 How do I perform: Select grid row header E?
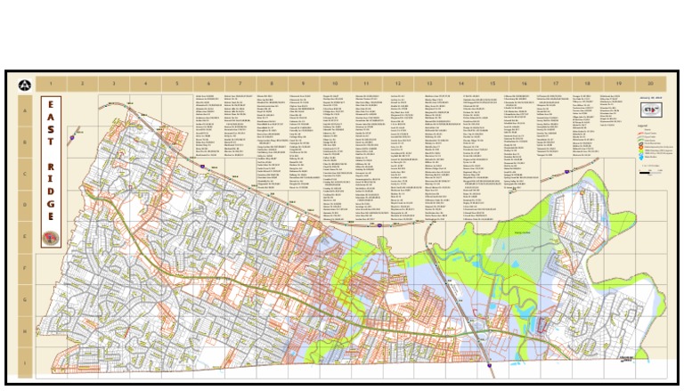(25, 237)
